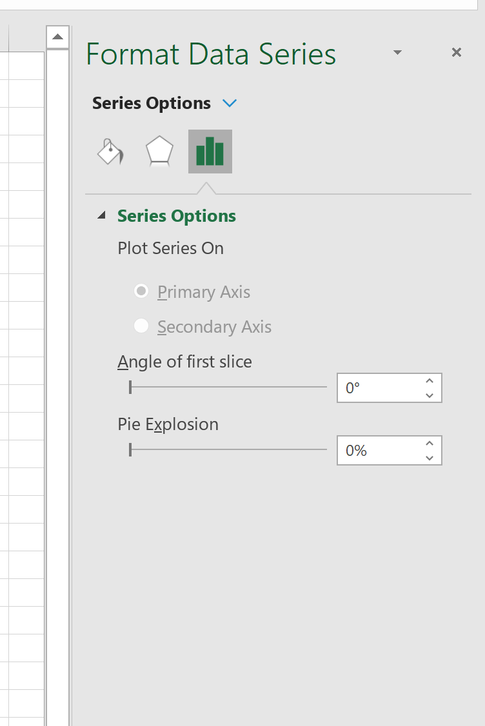This screenshot has height=726, width=485.
Task: Collapse the Series Options section
Action: click(101, 215)
